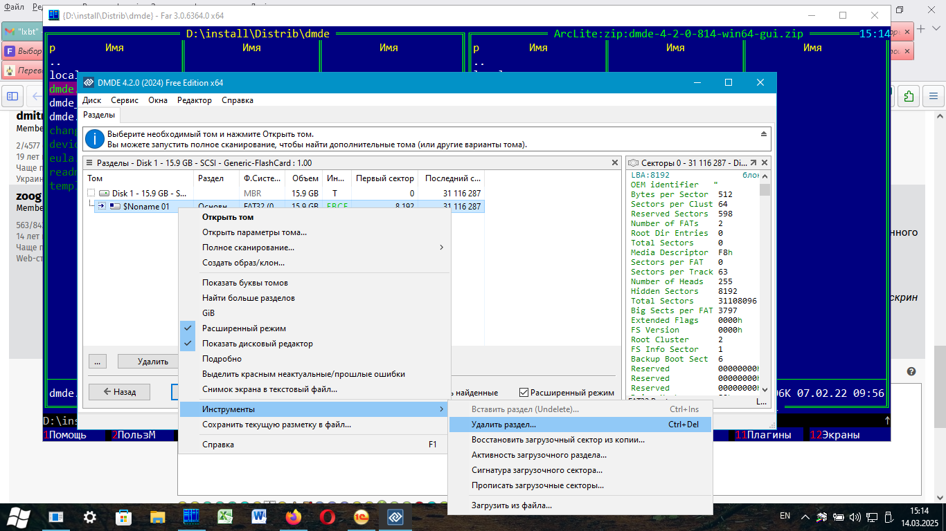
Task: Open DMDE from the Windows taskbar
Action: point(395,516)
